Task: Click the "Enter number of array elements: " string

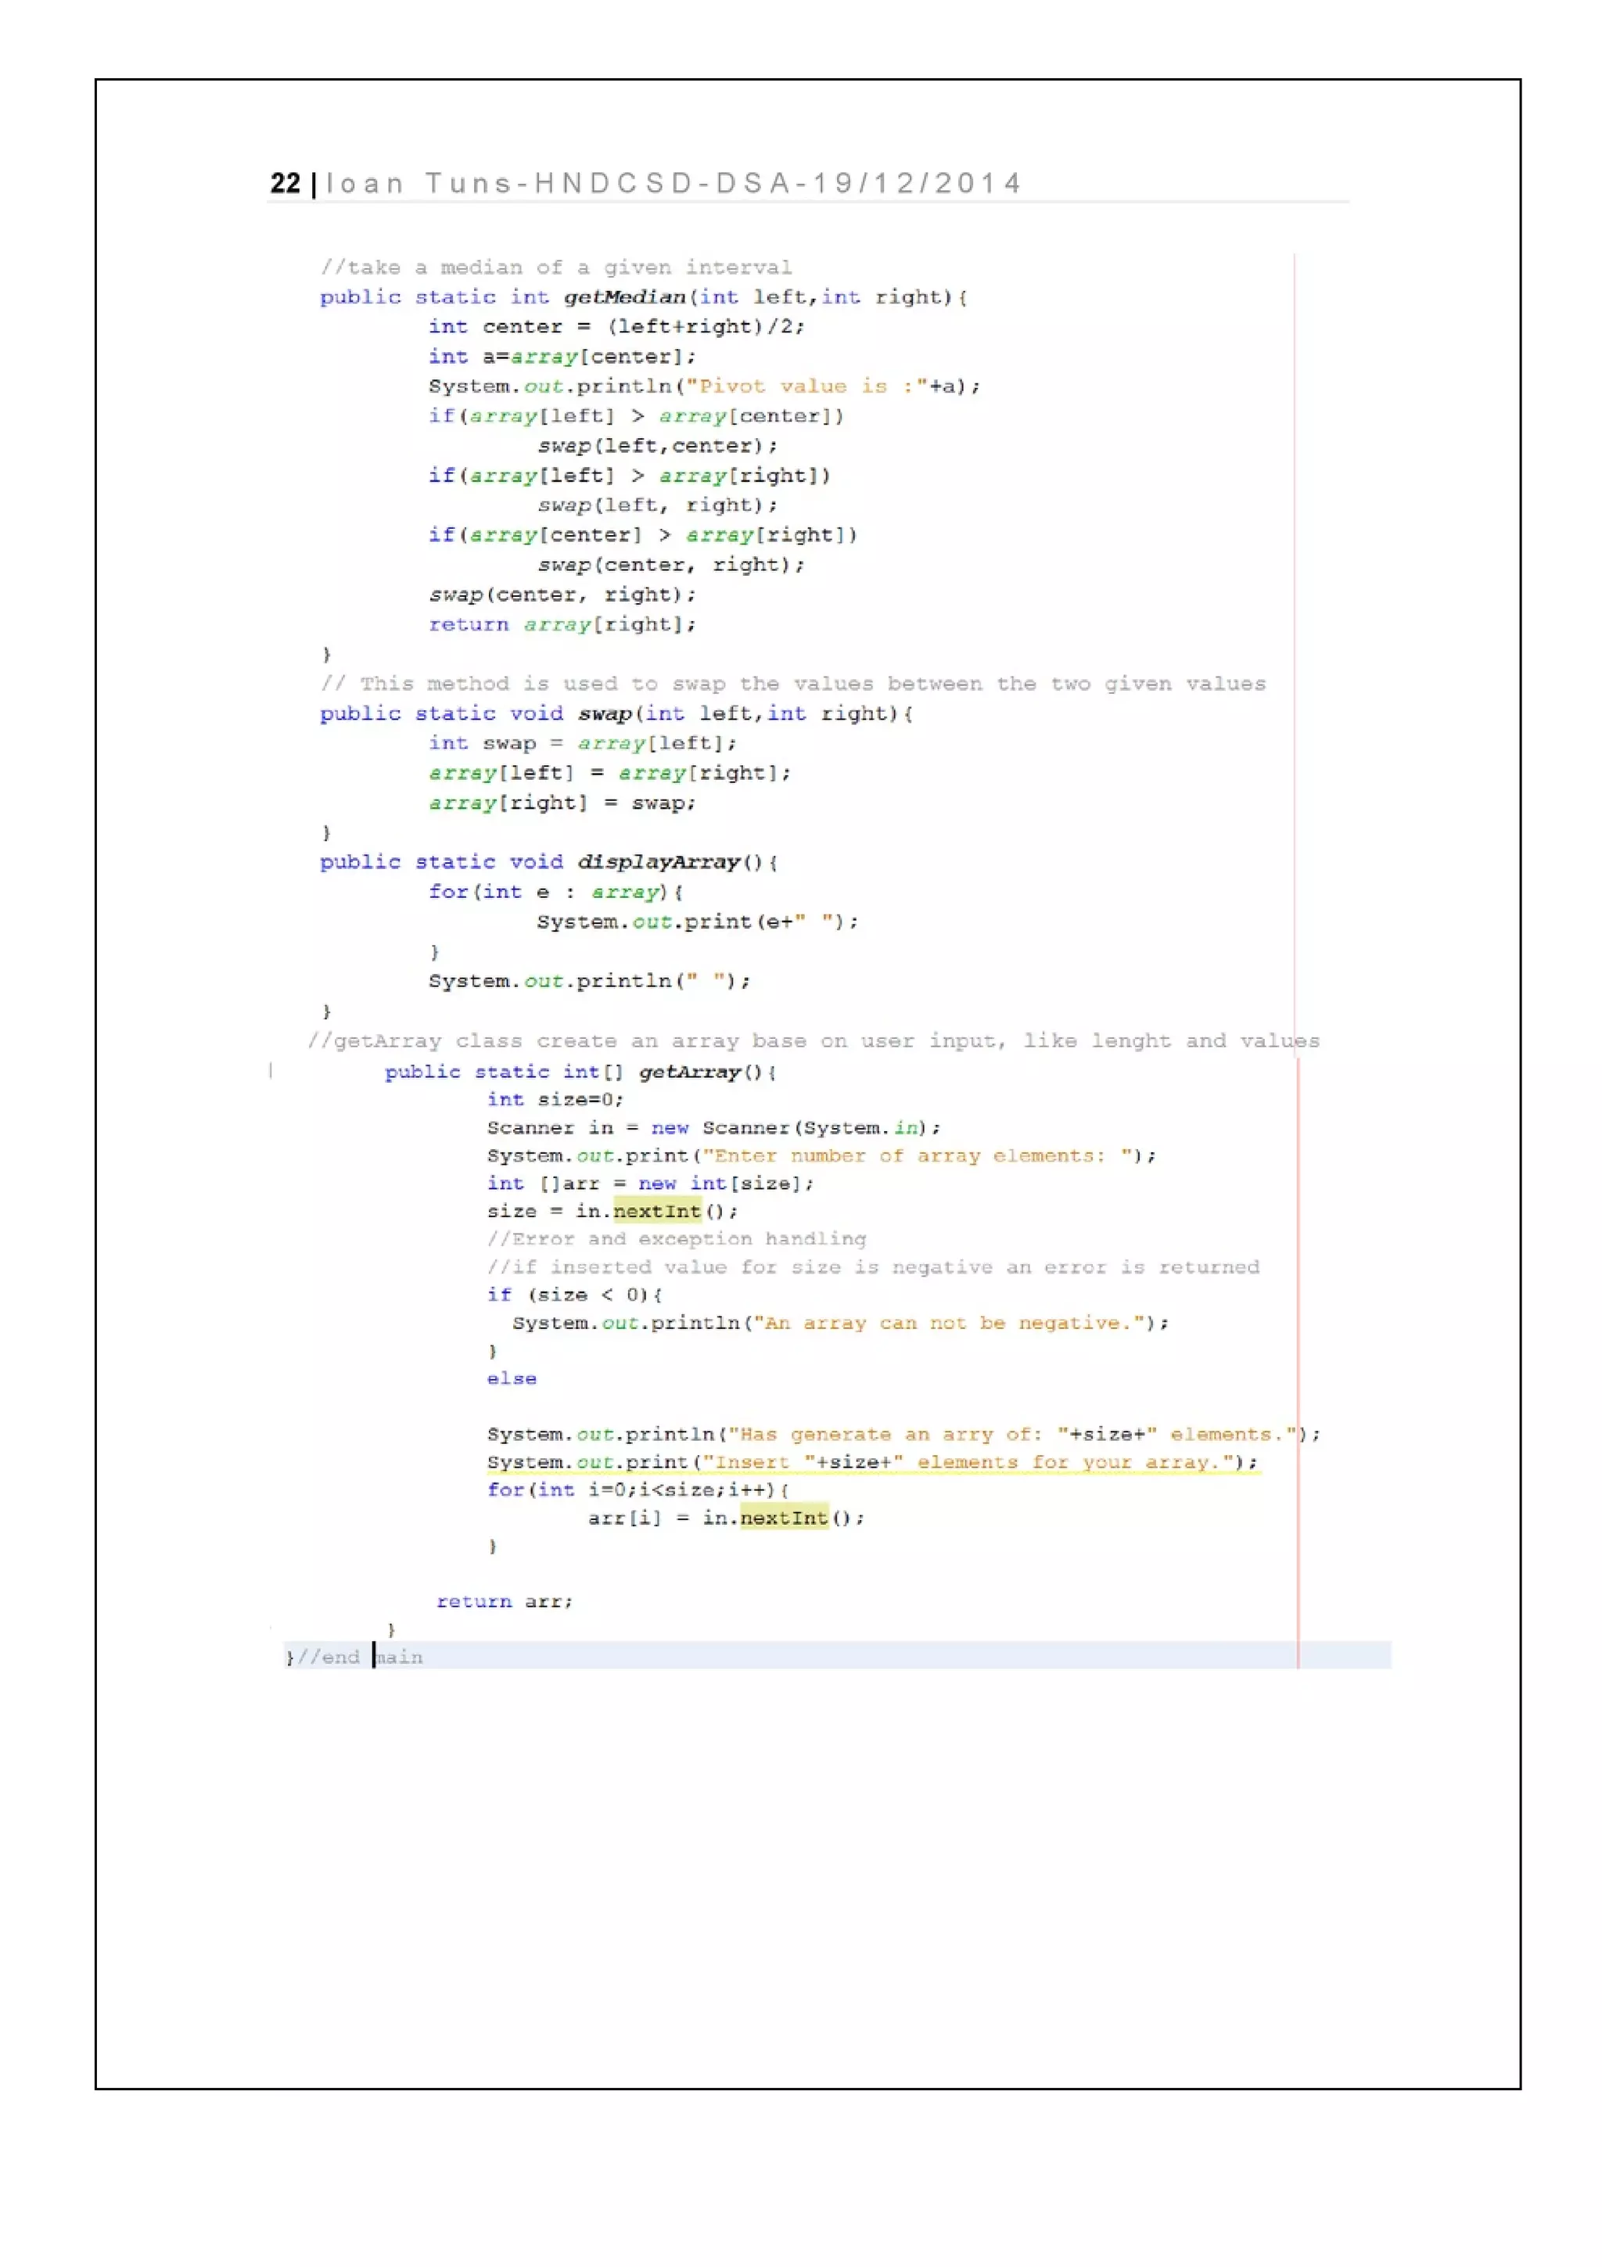Action: point(918,1155)
